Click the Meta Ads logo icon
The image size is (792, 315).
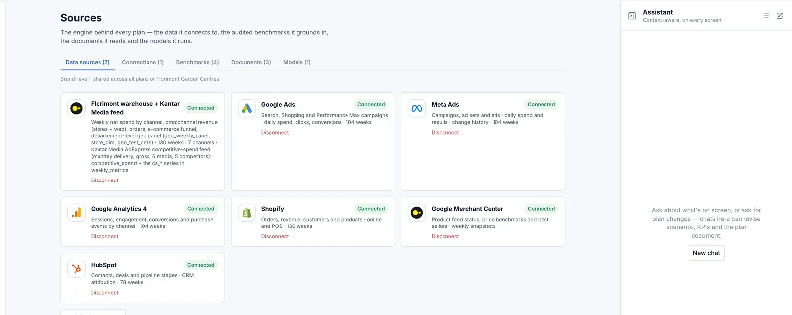417,108
